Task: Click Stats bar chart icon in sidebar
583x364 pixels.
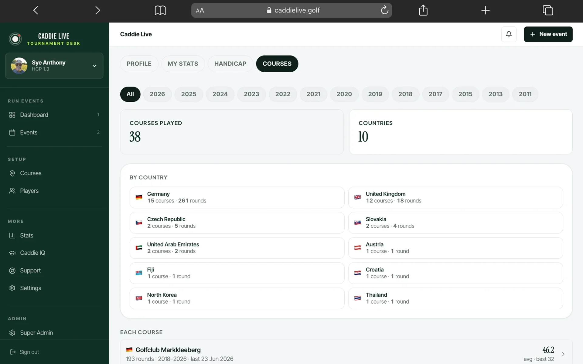Action: [x=12, y=235]
